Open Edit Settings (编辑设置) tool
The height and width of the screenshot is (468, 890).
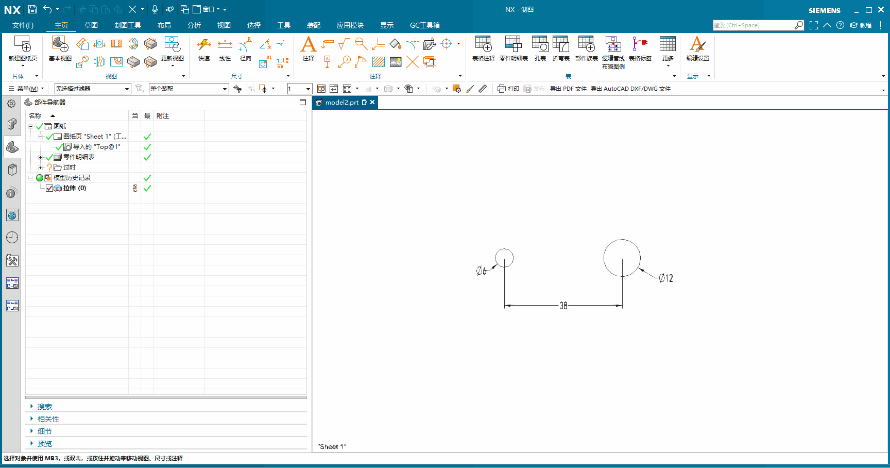697,45
